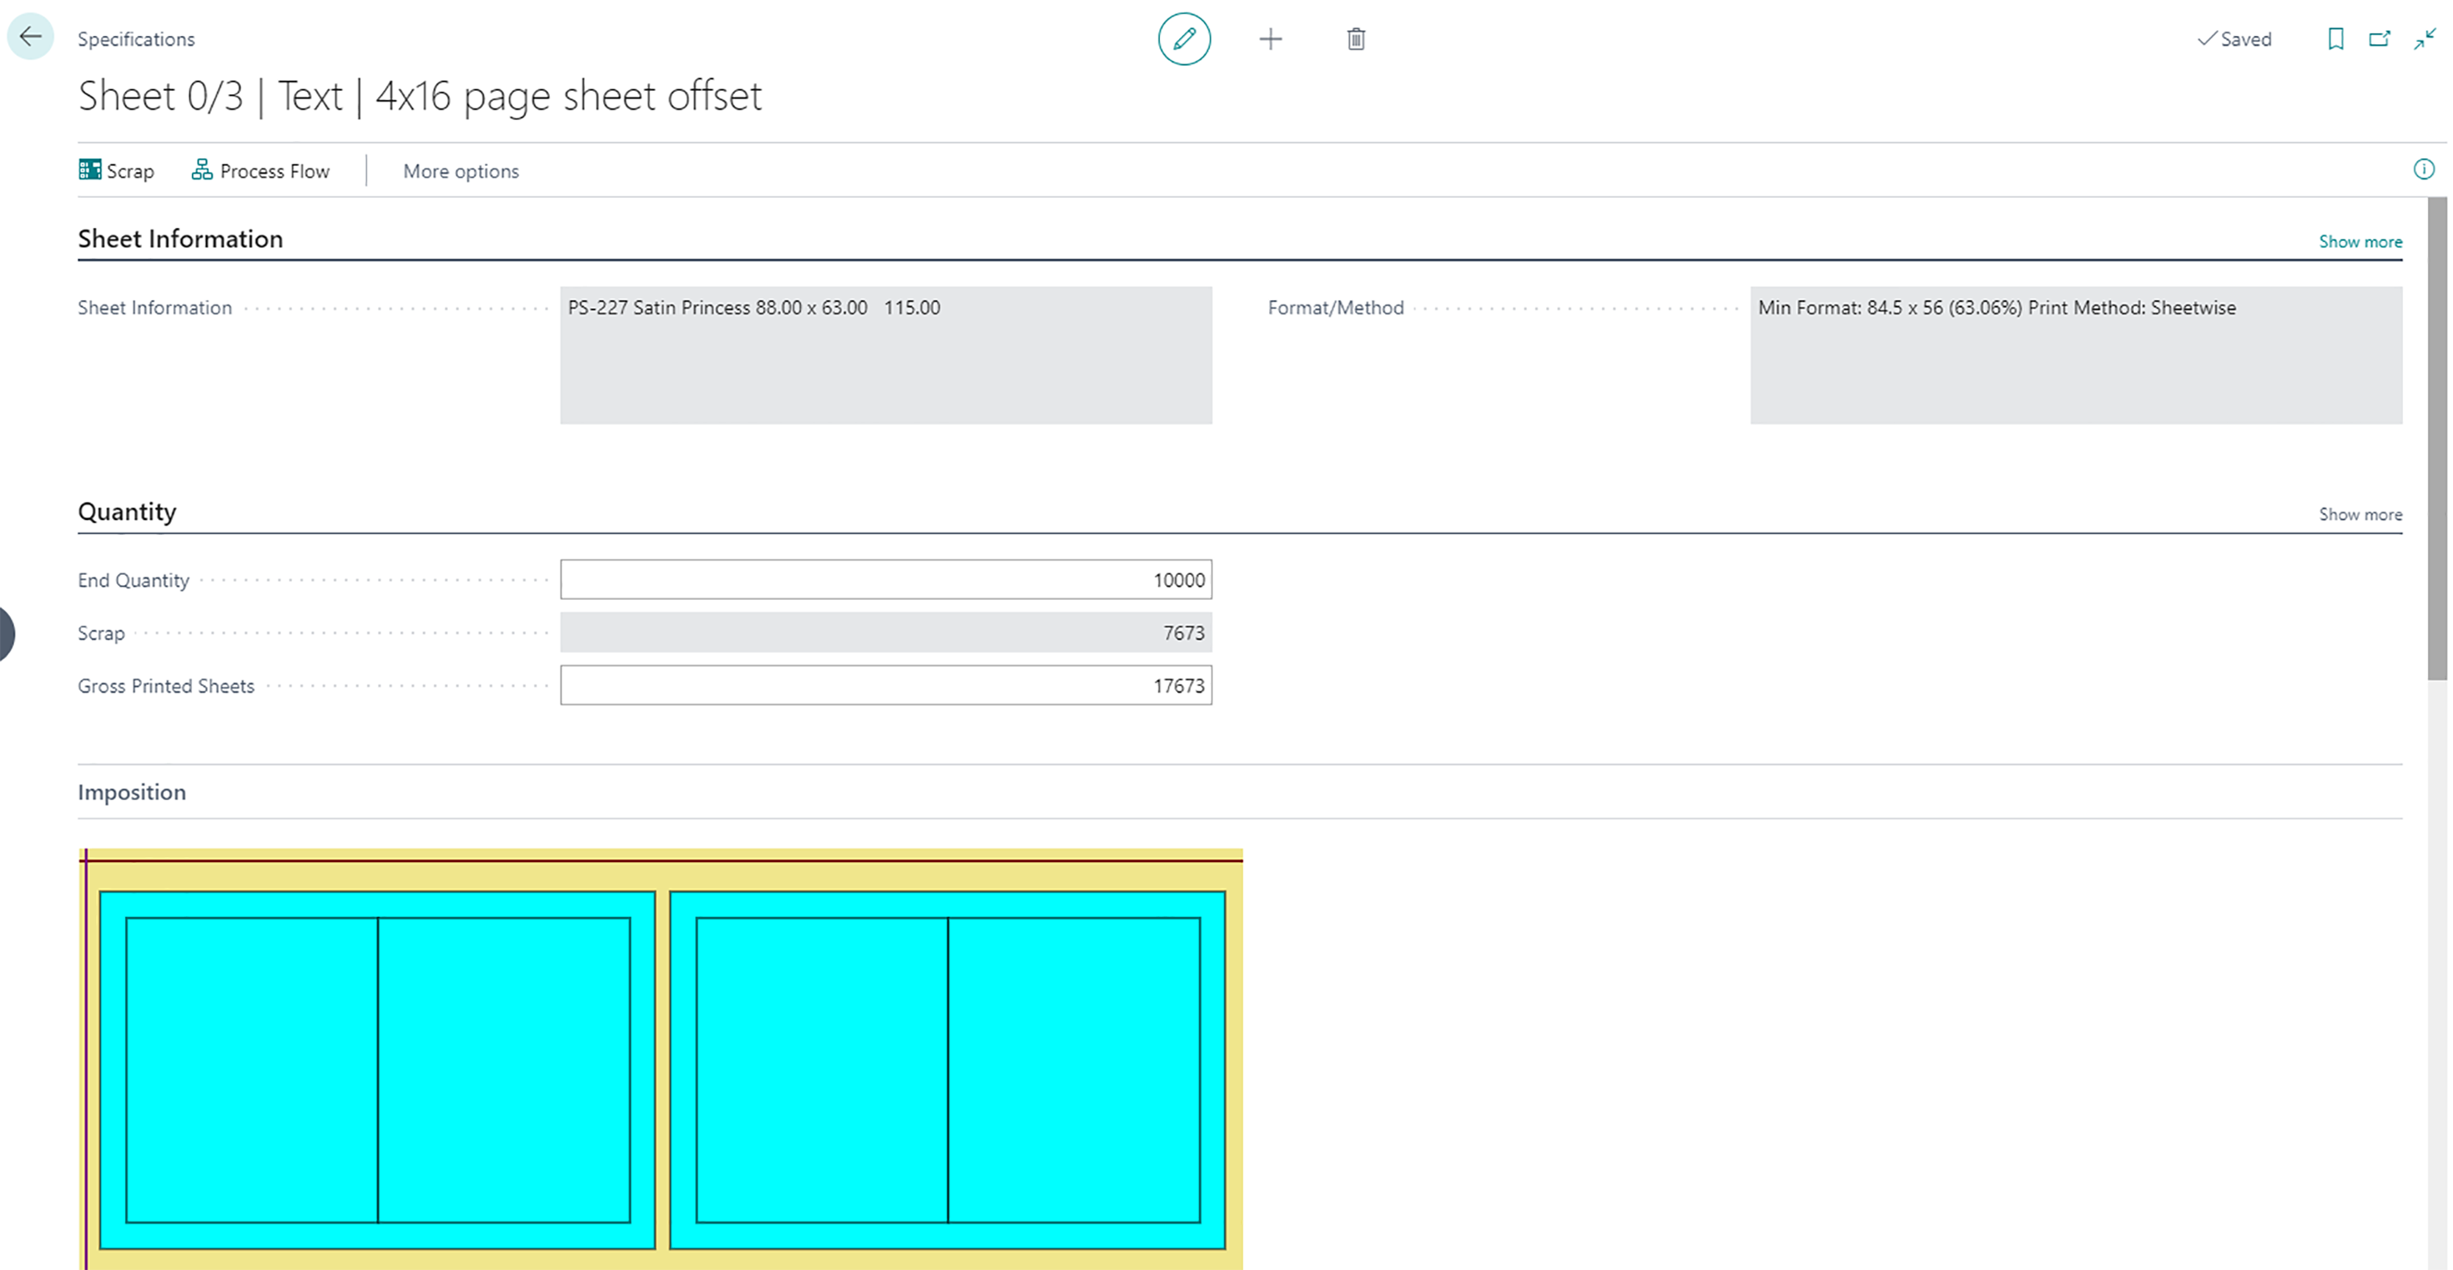Viewport: 2453px width, 1270px height.
Task: Click the plus new record icon
Action: 1270,39
